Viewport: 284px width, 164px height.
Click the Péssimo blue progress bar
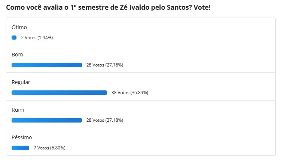point(20,148)
